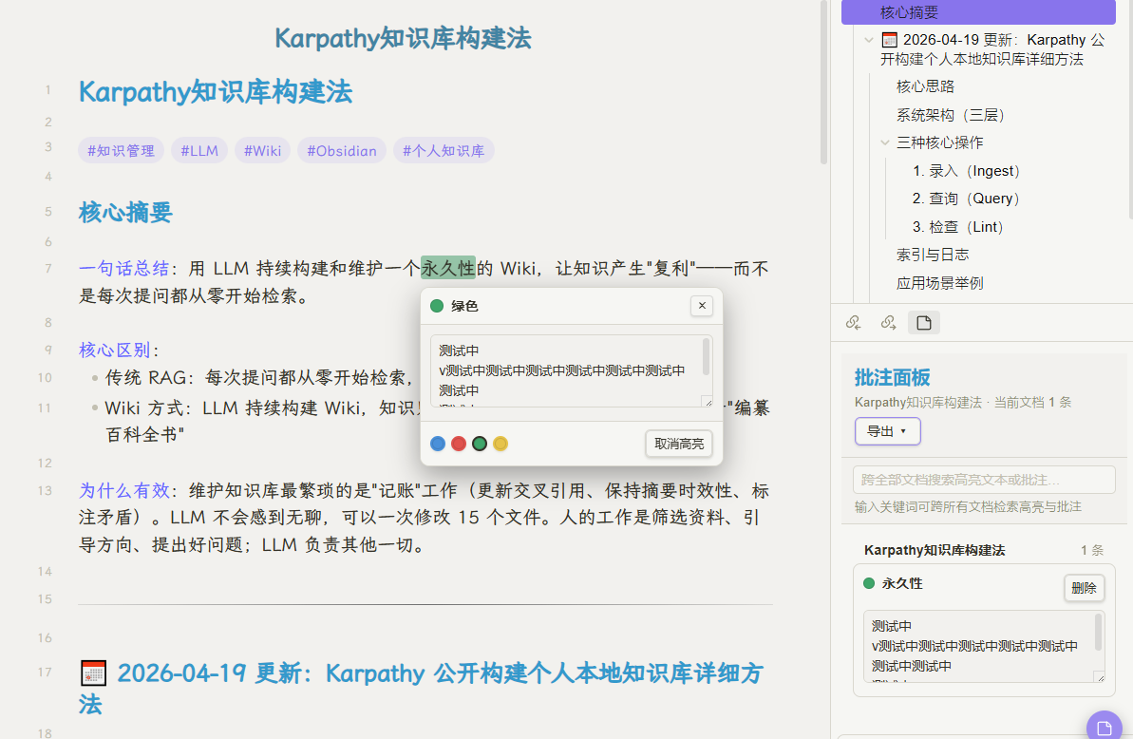1133x739 pixels.
Task: Click the 核心区别 bold text
Action: click(114, 351)
